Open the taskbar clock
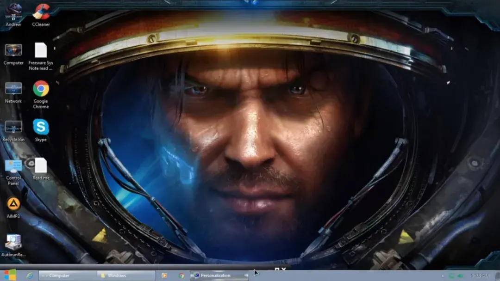 click(480, 275)
